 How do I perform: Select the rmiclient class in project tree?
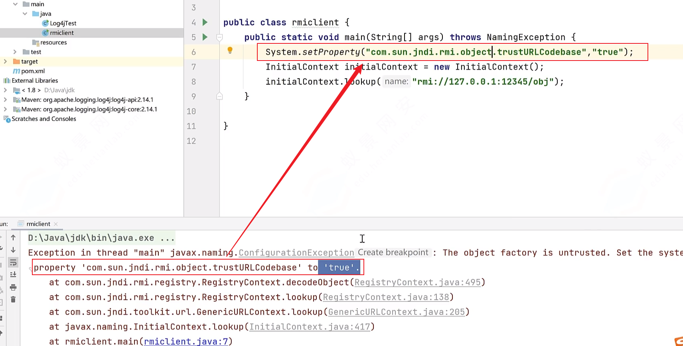point(62,33)
